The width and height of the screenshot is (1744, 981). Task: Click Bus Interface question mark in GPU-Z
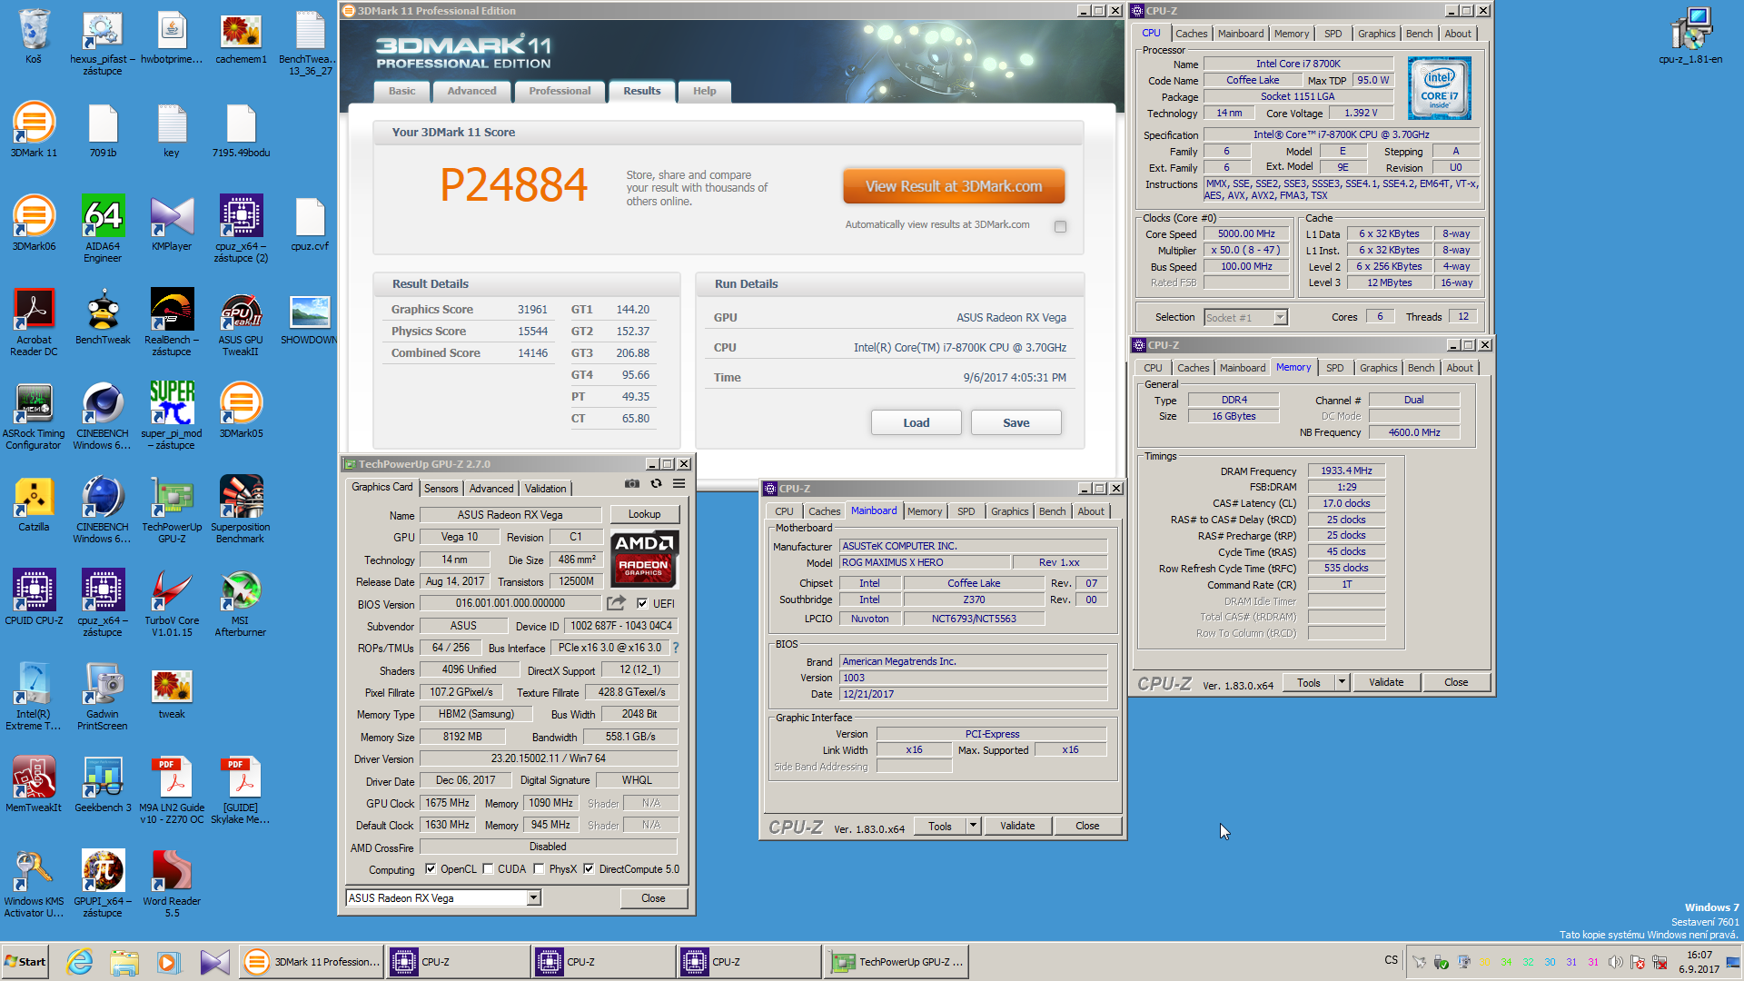click(676, 648)
